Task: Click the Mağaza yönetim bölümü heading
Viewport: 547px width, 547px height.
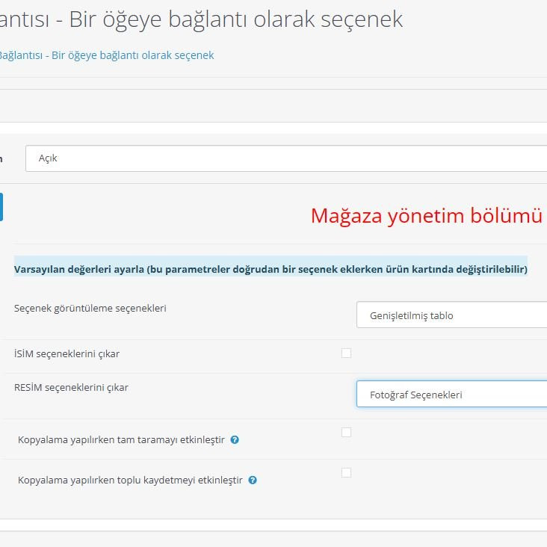Action: [426, 216]
